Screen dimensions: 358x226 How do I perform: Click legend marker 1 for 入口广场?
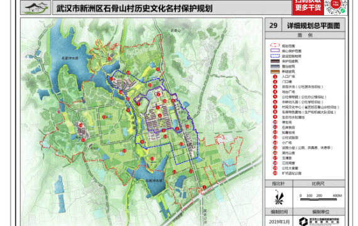tap(275, 77)
